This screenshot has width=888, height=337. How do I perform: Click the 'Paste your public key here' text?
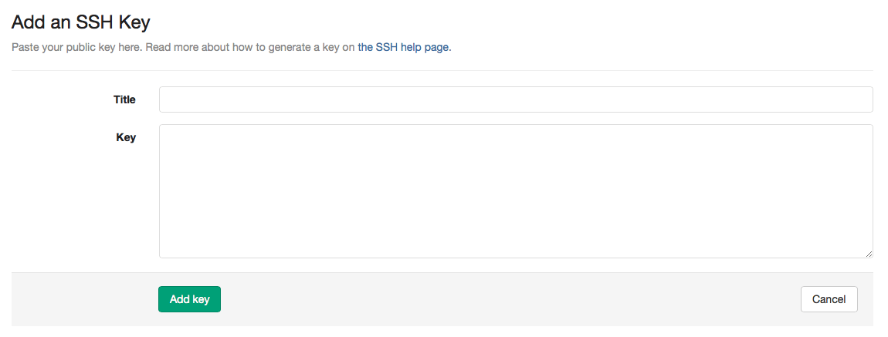(77, 48)
